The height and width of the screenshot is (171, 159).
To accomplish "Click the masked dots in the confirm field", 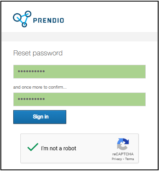I will [x=31, y=99].
